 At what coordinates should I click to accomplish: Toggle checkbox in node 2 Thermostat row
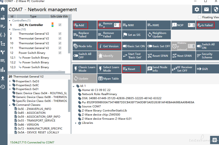(x=60, y=34)
